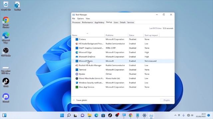Viewport: 213px width, 119px height.
Task: Switch to the Users tab
Action: [x=116, y=22]
